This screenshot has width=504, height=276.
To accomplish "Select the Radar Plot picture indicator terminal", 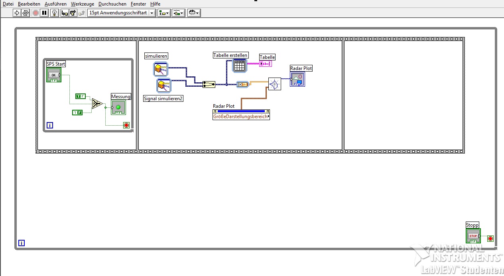I will pyautogui.click(x=297, y=79).
